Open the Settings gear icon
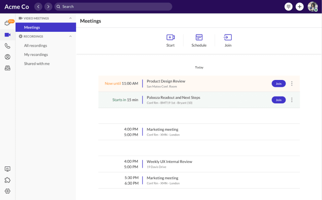Viewport: 322px width, 200px height. coord(7,191)
